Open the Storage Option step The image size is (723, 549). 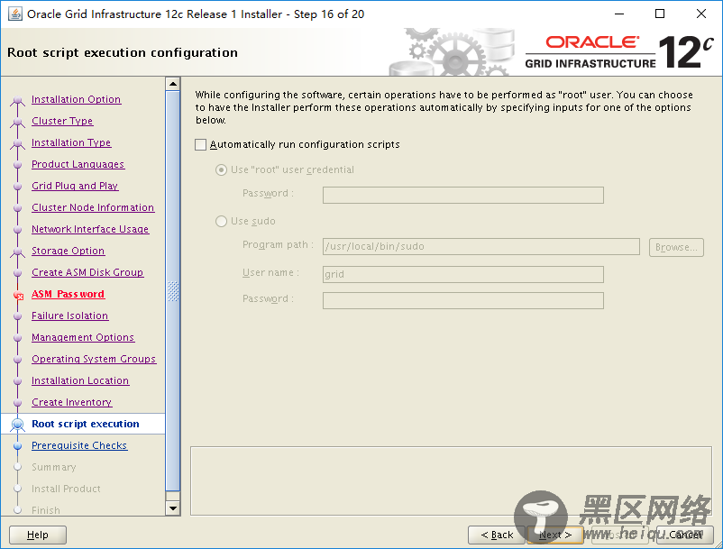coord(68,251)
